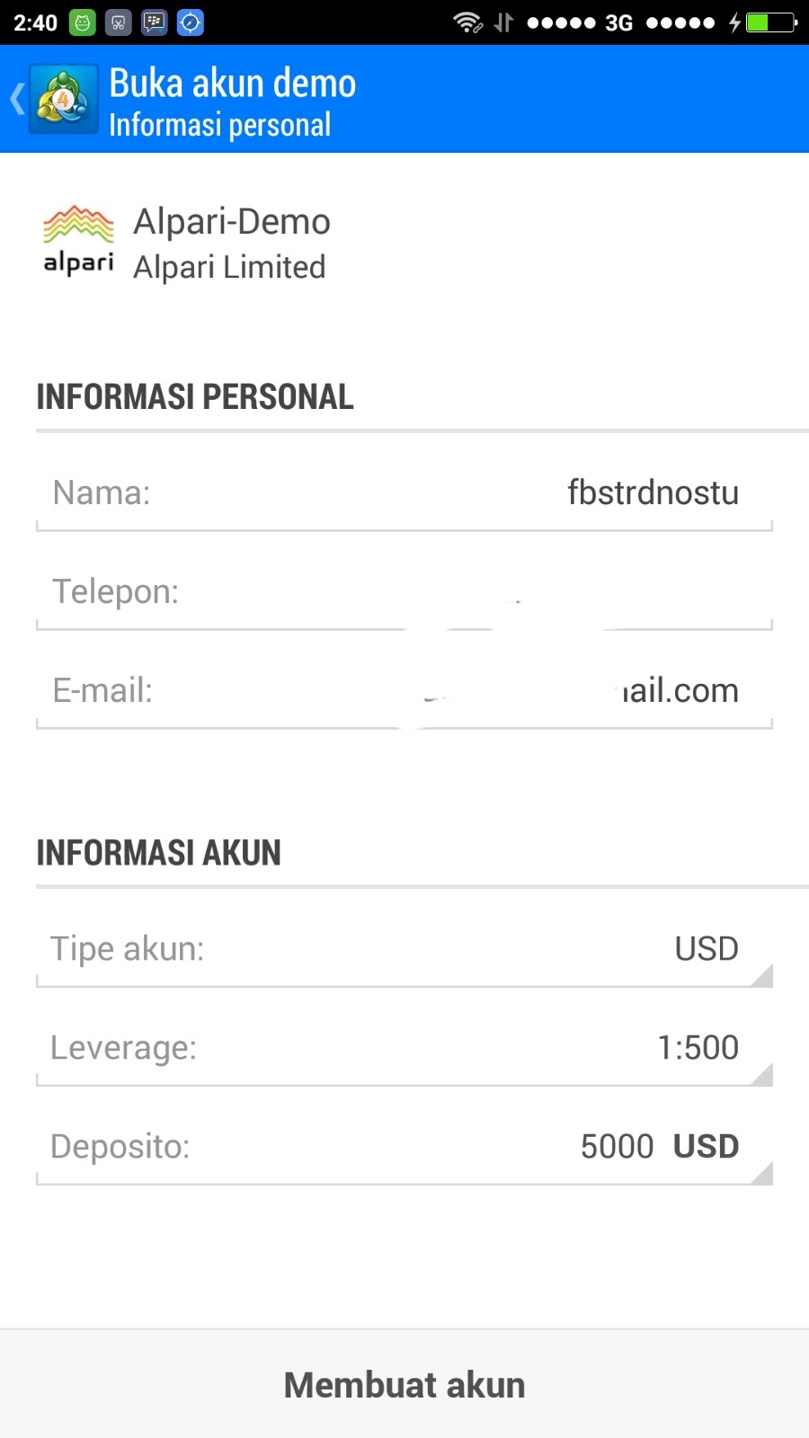This screenshot has height=1438, width=809.
Task: Tap the data transfer arrows icon
Action: tap(503, 22)
